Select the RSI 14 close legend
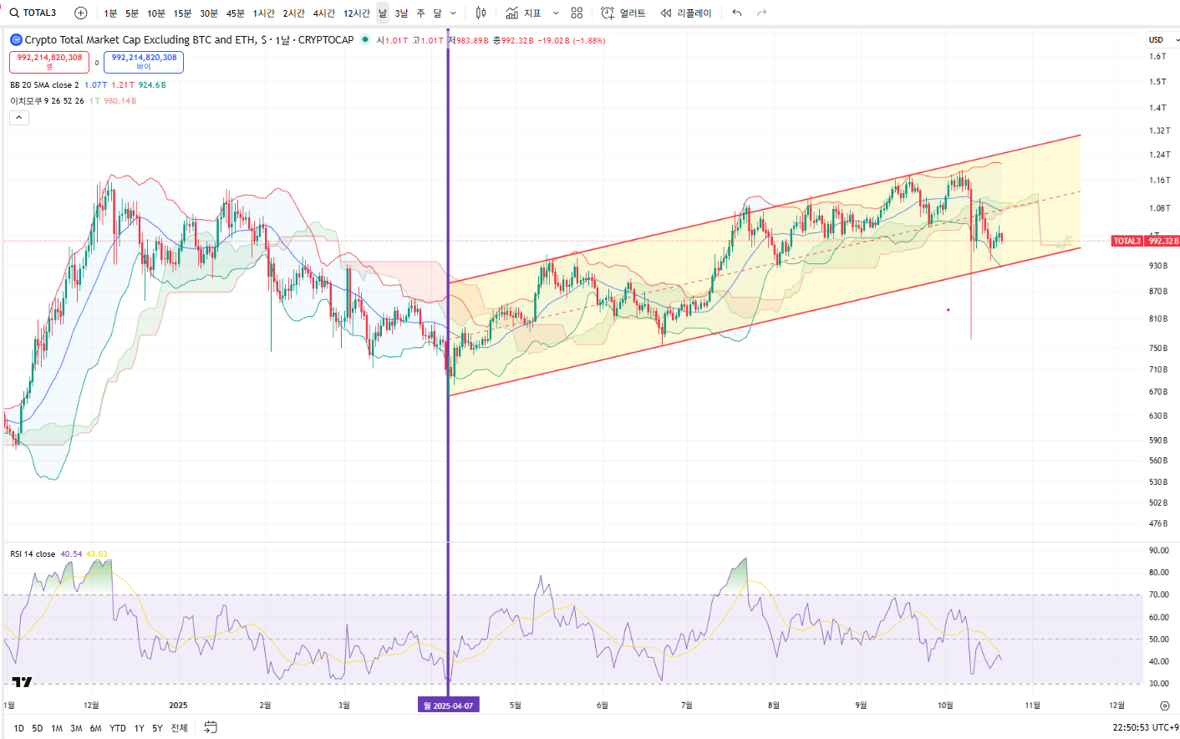The height and width of the screenshot is (739, 1180). [x=33, y=554]
